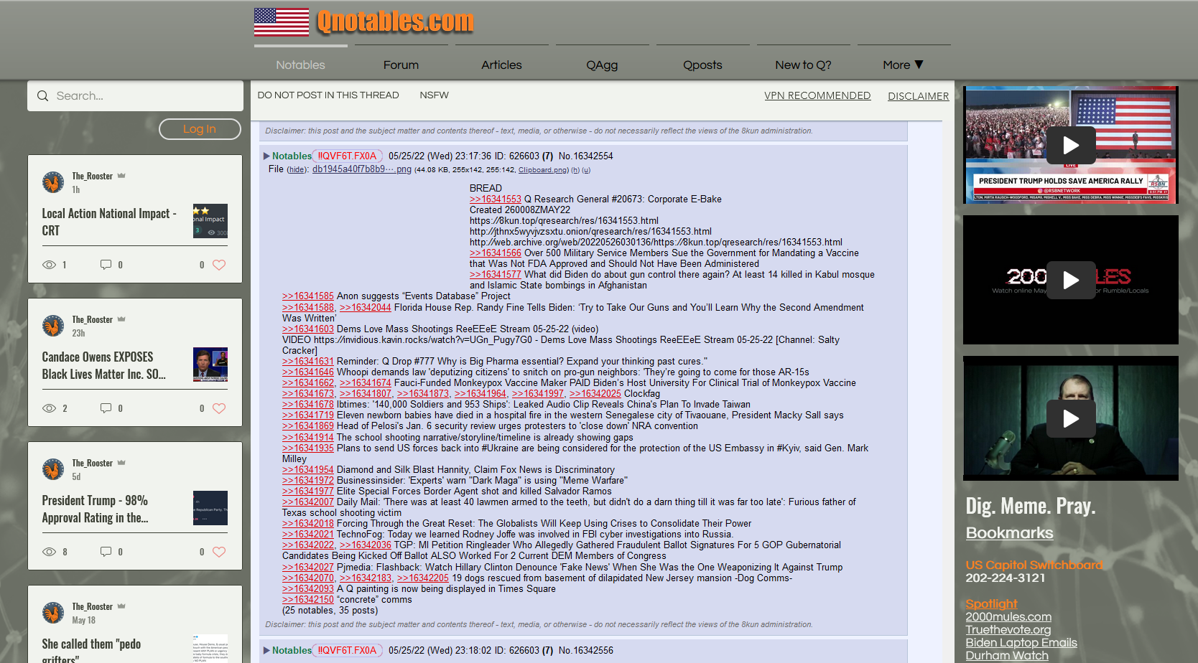
Task: Open the 2000mules.com link
Action: click(1008, 617)
